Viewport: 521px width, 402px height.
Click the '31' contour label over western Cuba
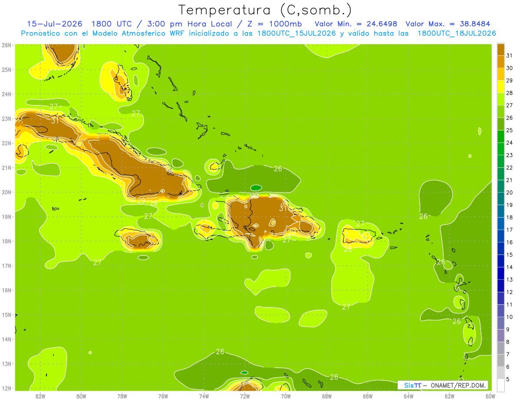(x=55, y=121)
